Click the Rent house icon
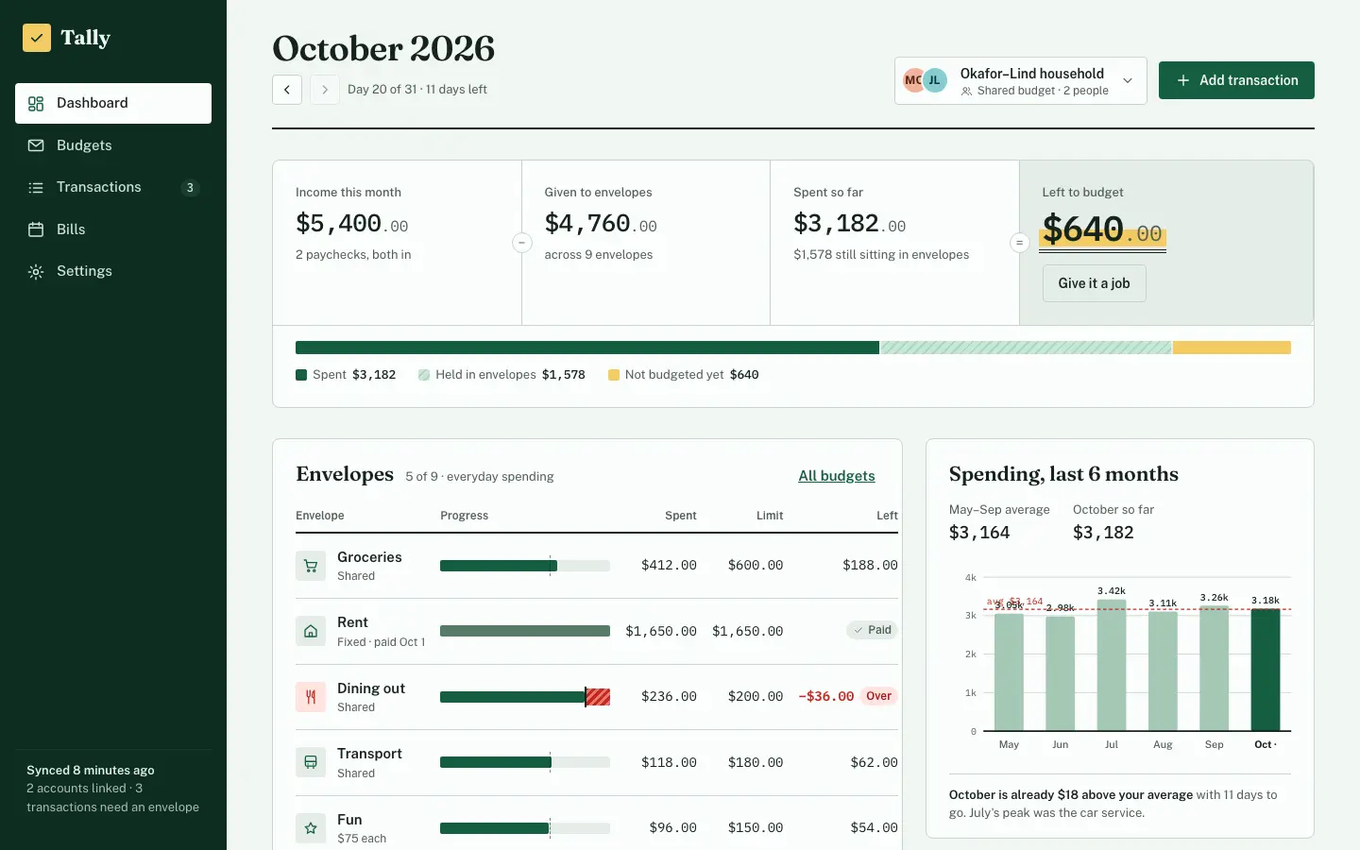 point(311,631)
